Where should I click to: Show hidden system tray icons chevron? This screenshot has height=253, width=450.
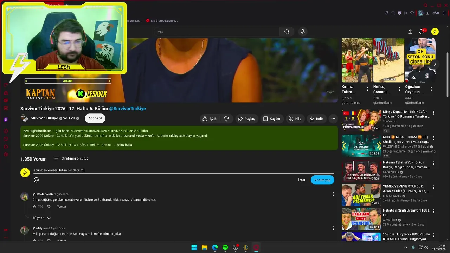pyautogui.click(x=406, y=247)
